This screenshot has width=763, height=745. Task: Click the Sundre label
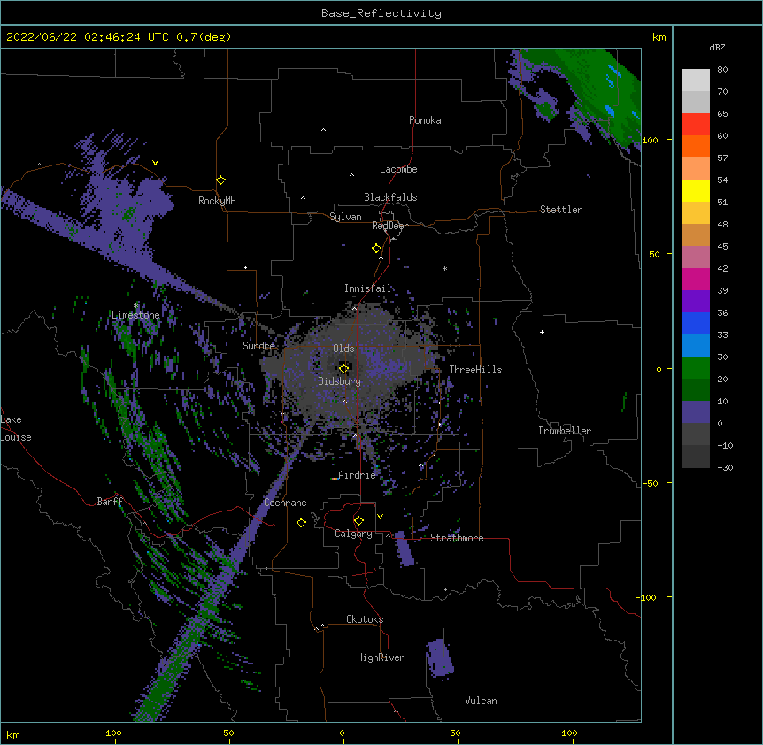pos(258,346)
